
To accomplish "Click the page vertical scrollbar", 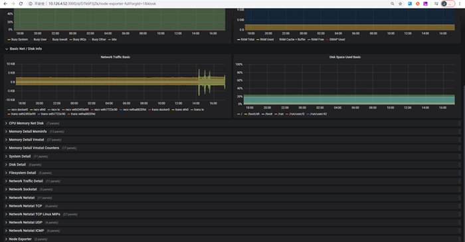I will click(464, 164).
